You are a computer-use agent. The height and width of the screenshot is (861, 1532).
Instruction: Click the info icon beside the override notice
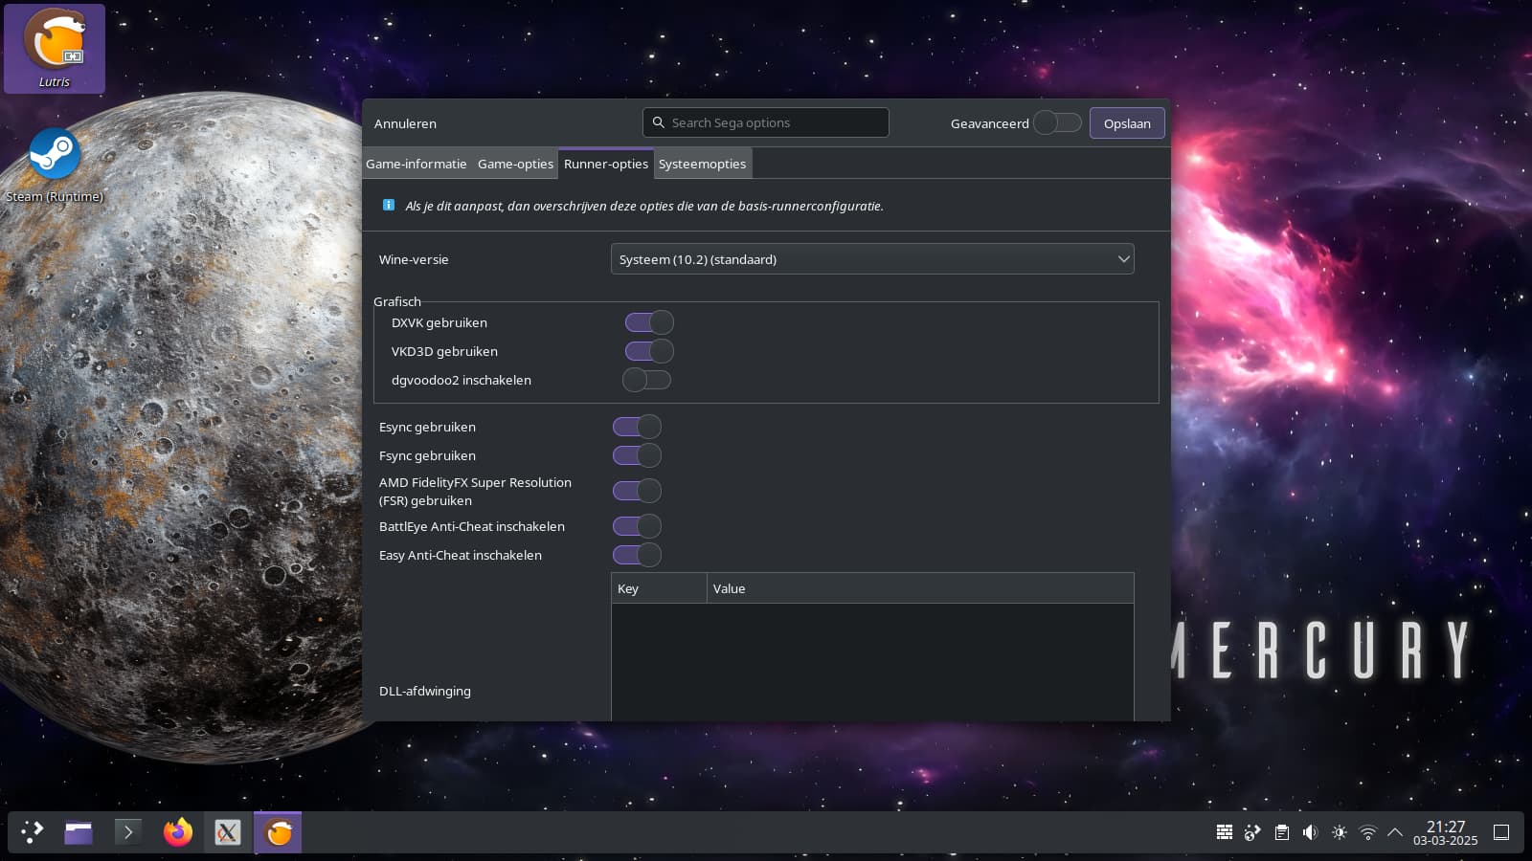(389, 205)
